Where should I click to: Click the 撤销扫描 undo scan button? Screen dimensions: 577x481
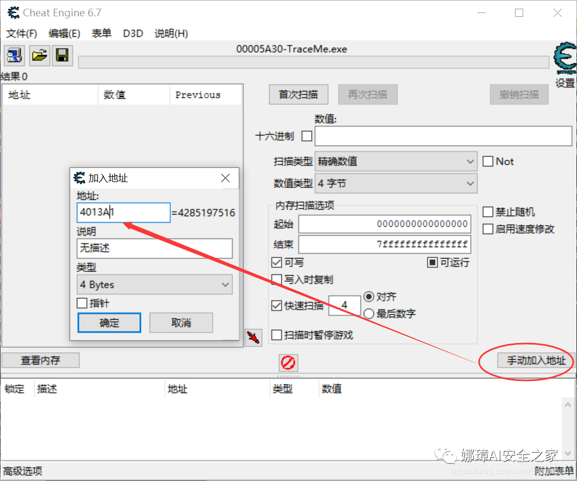click(x=519, y=95)
